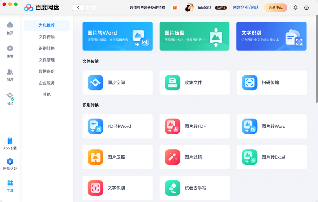This screenshot has width=318, height=202.
Task: Open the 收集文件 tool icon
Action: pyautogui.click(x=172, y=82)
